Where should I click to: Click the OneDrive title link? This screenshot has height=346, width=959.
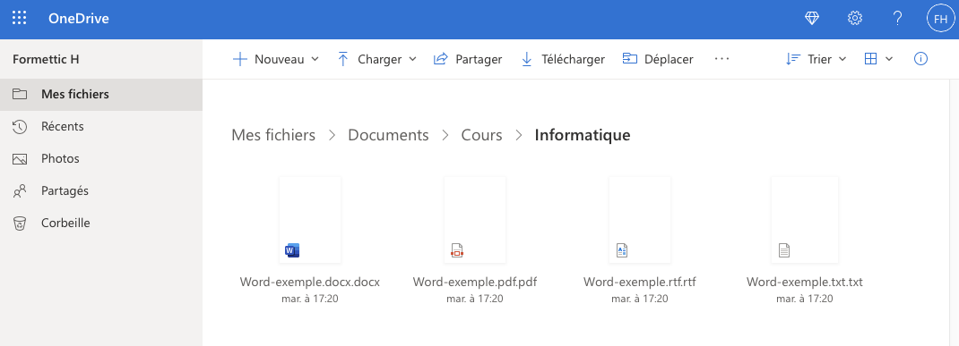pos(79,18)
